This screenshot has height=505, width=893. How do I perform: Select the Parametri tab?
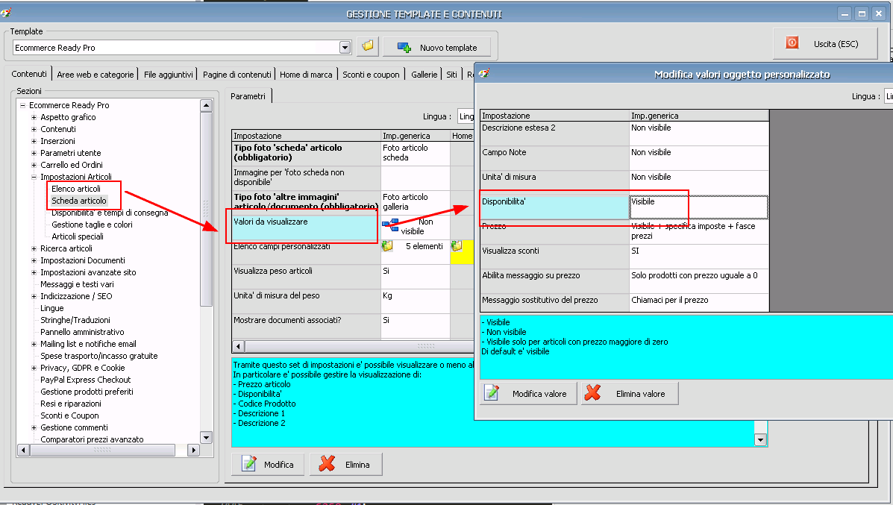[248, 96]
